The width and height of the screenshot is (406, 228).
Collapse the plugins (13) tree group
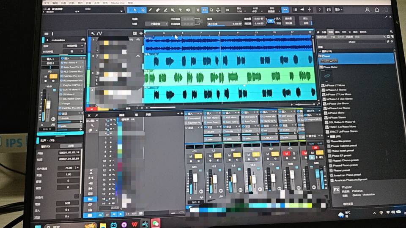320,52
